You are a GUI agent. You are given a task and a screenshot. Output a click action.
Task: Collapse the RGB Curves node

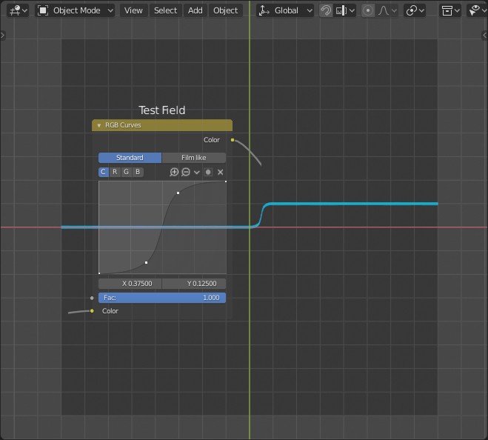[99, 126]
